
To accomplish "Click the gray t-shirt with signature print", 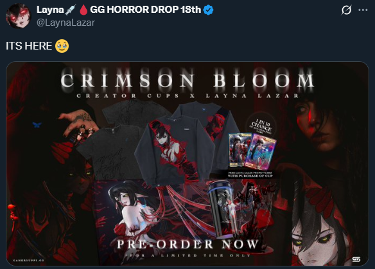I will [x=110, y=153].
